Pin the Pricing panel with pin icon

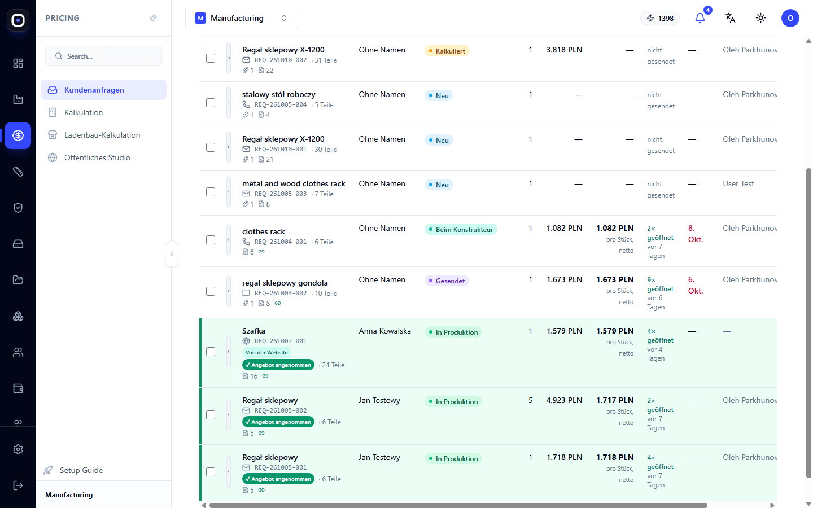click(153, 18)
